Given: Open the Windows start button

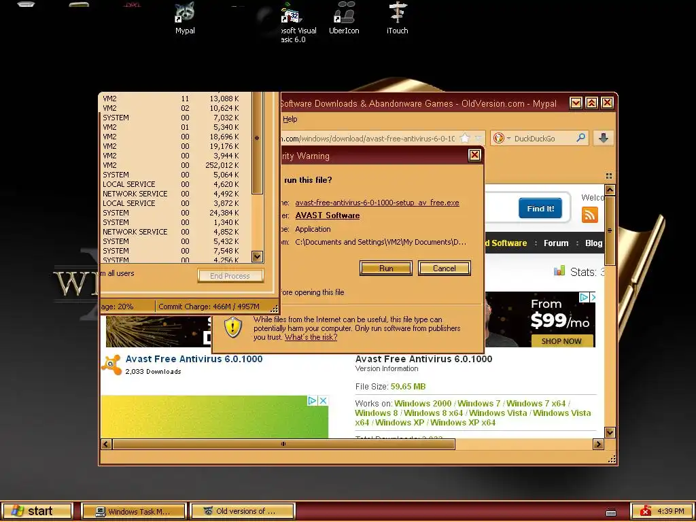Looking at the screenshot, I should (x=37, y=511).
